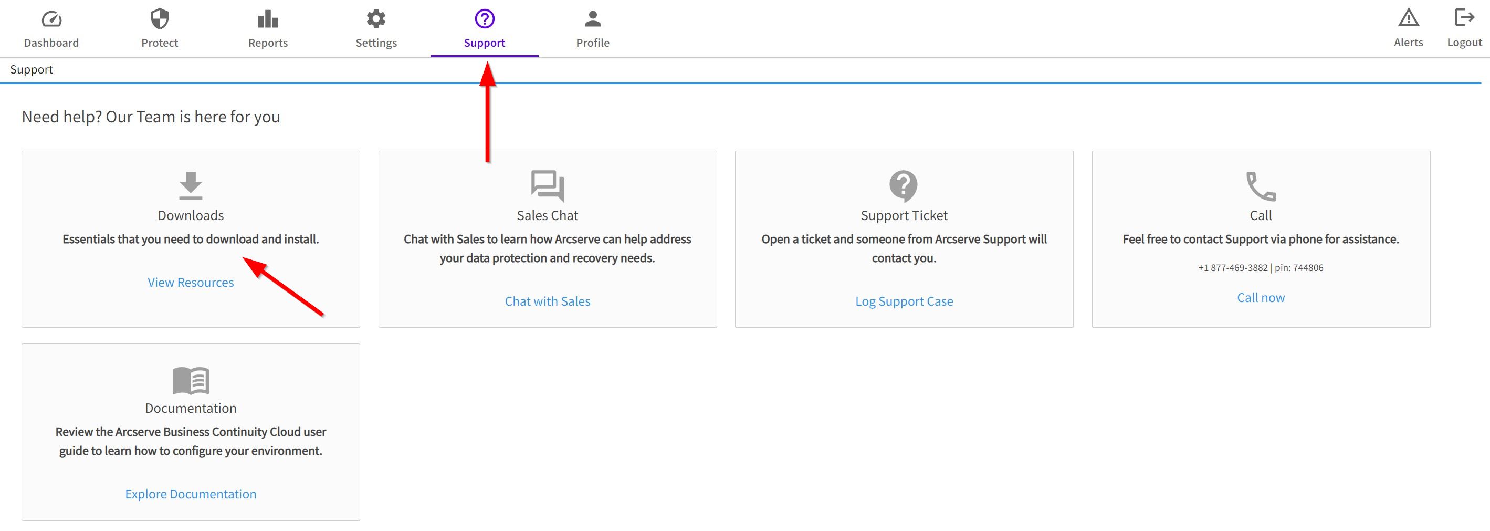Click 'Essentials that you need to download' text
This screenshot has width=1490, height=531.
click(191, 239)
